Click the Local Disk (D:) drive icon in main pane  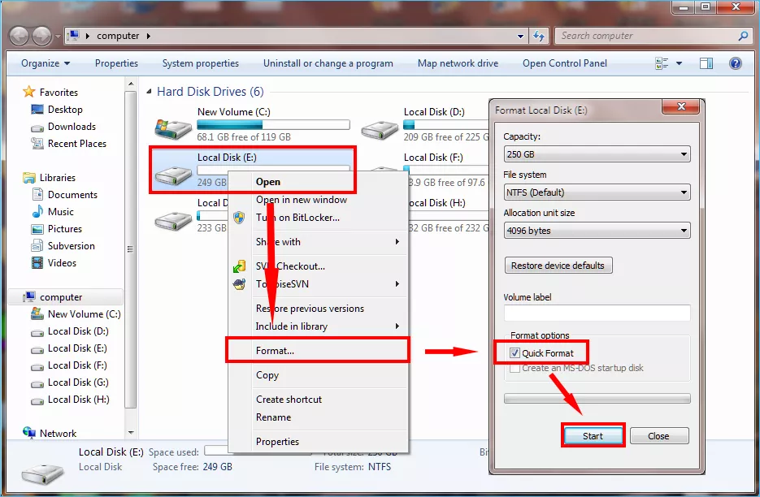tap(380, 131)
